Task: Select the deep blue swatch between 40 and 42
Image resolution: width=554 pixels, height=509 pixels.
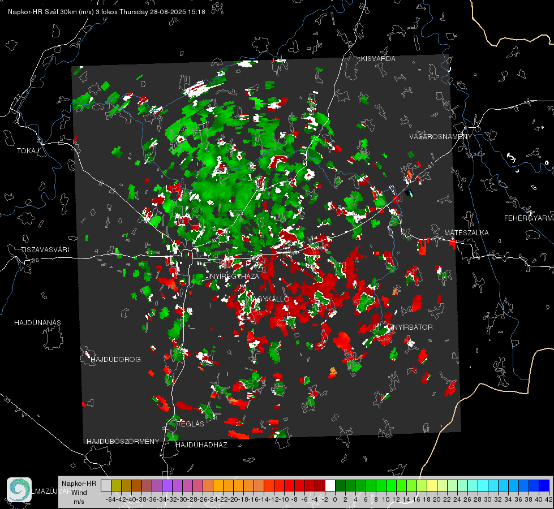Action: 544,485
